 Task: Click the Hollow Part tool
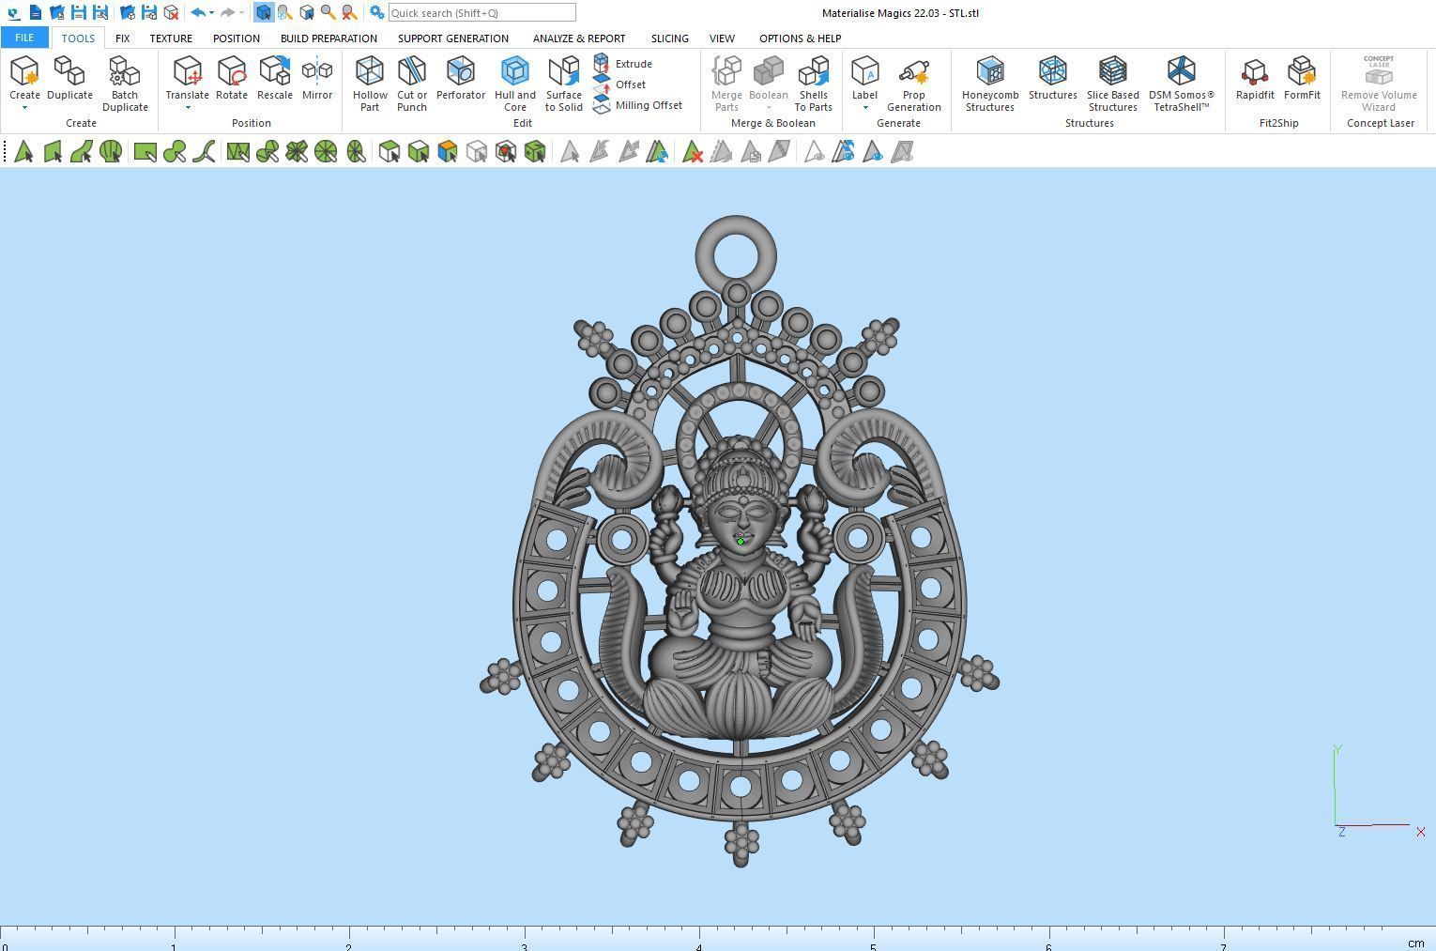coord(370,83)
